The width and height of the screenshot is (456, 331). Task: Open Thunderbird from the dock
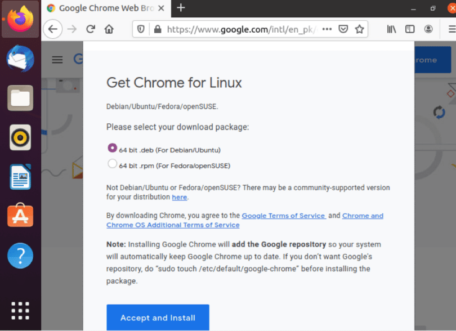pos(20,59)
